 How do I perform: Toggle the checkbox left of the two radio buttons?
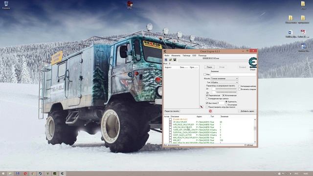(x=207, y=95)
